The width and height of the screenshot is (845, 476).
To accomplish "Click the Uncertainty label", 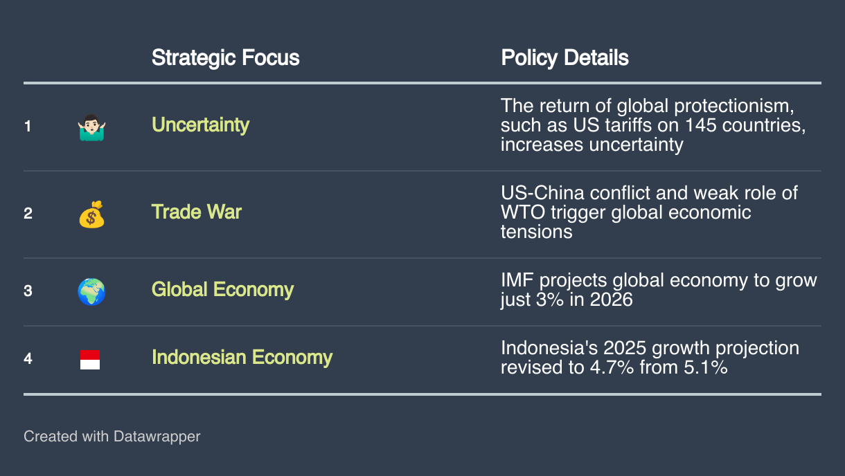I will tap(200, 125).
